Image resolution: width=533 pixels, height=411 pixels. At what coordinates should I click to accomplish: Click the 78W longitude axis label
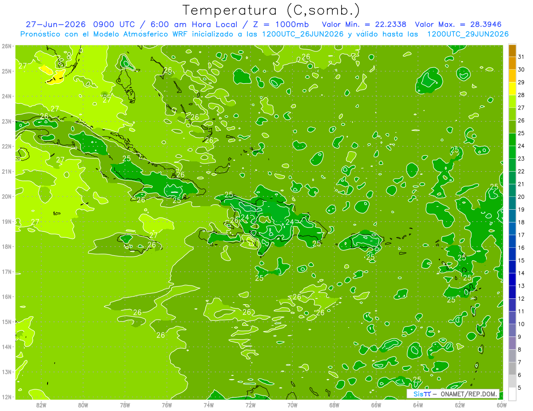125,405
